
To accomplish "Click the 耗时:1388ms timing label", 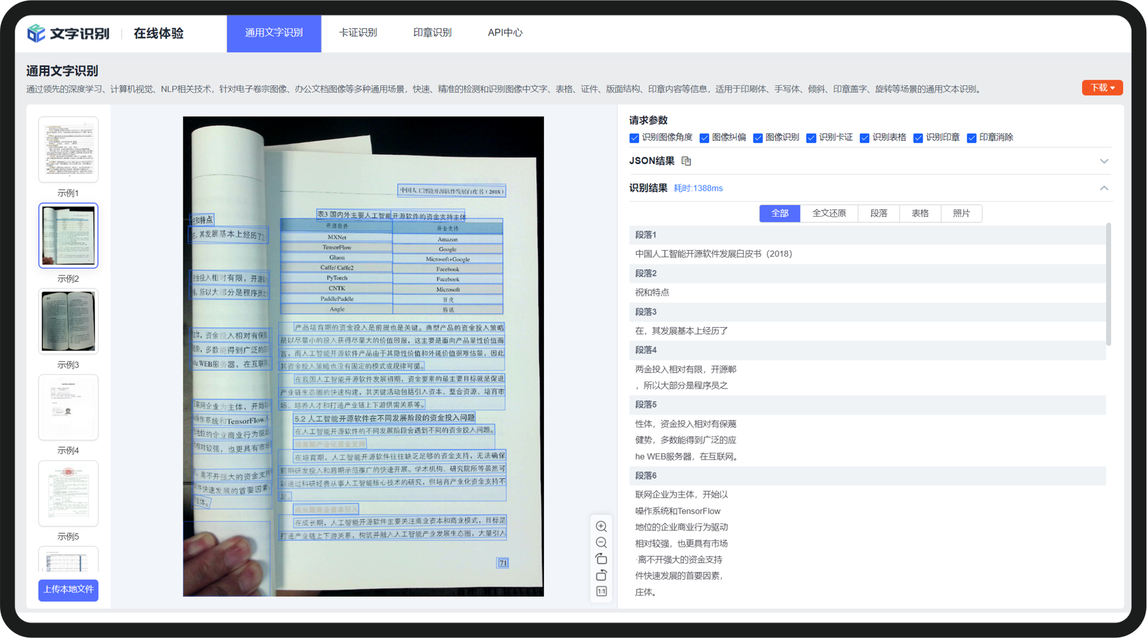I will click(x=698, y=188).
